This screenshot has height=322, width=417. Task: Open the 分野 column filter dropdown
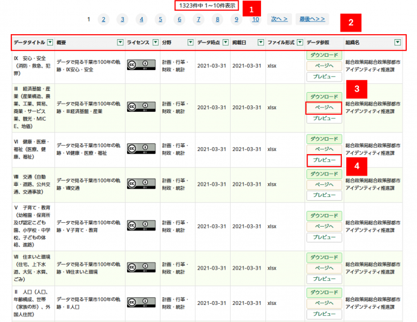click(x=191, y=42)
